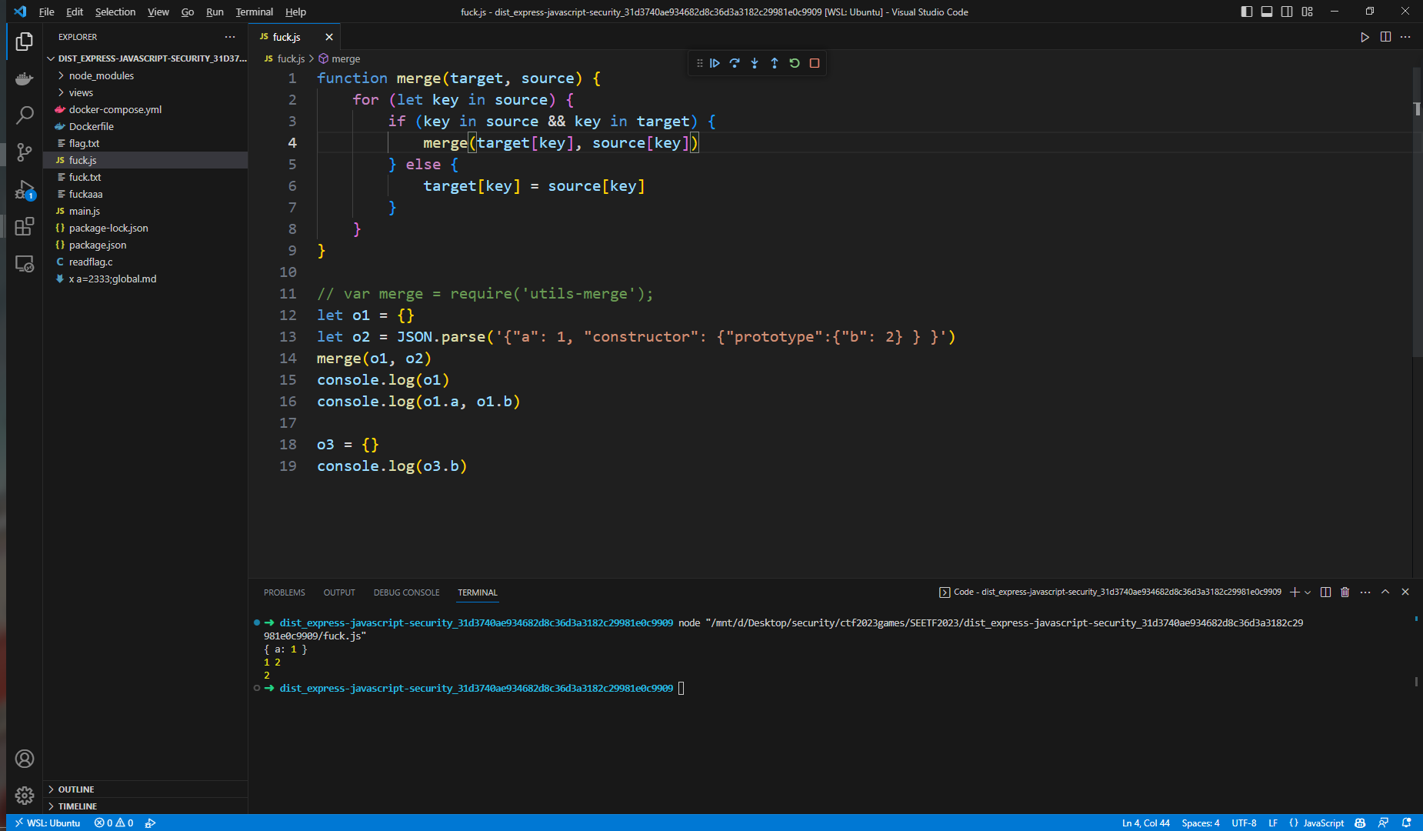Open the Accounts menu icon
The height and width of the screenshot is (831, 1423).
click(x=25, y=759)
